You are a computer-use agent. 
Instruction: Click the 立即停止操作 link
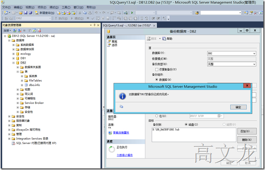coord(125,155)
